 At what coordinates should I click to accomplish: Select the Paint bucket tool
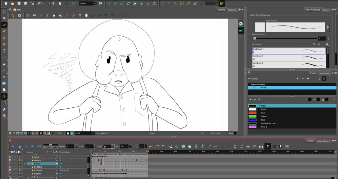point(4,64)
